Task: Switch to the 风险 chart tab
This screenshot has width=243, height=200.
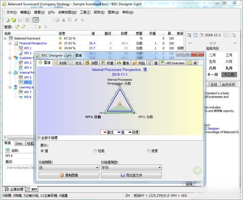Action: click(x=139, y=63)
